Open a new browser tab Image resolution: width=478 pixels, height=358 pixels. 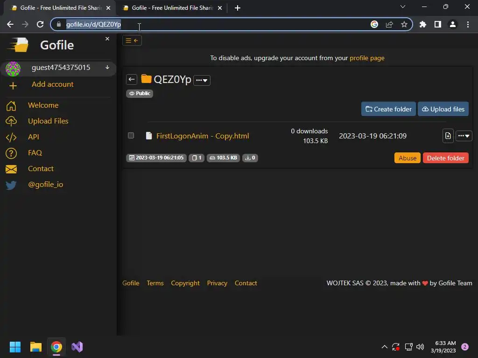click(238, 8)
